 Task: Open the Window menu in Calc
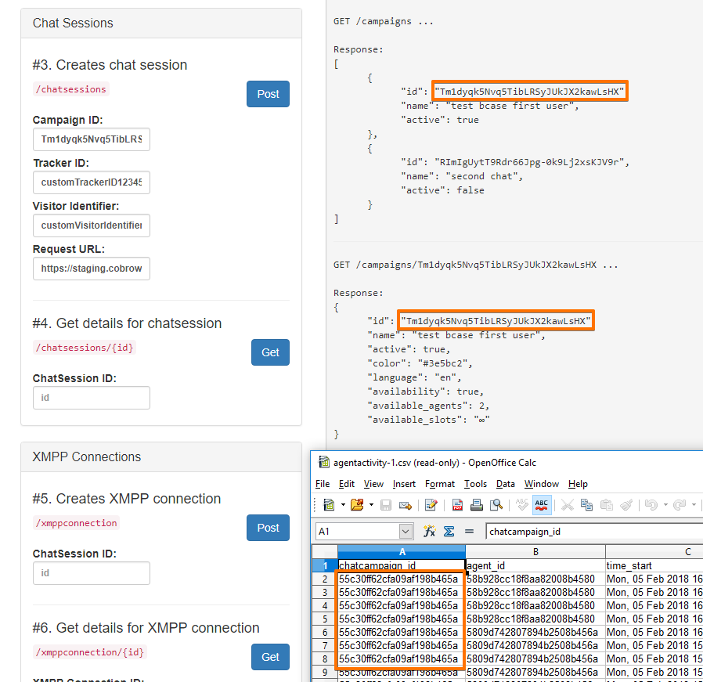[542, 484]
